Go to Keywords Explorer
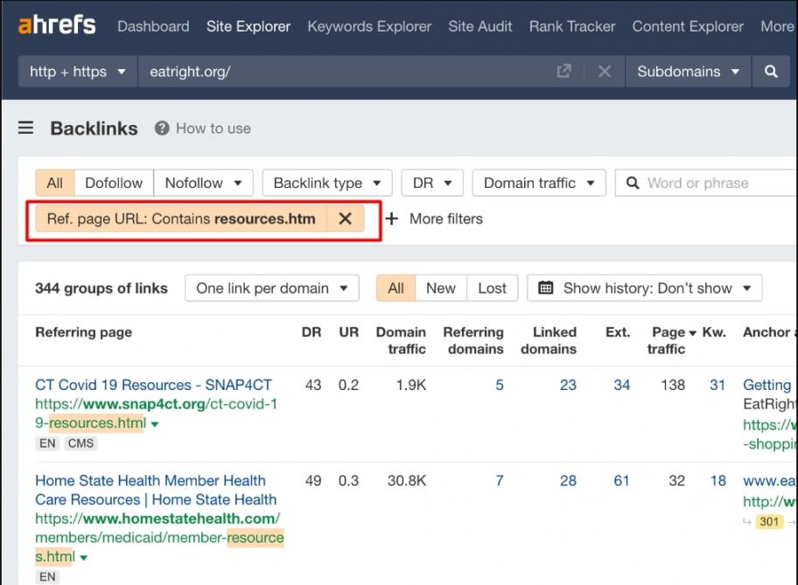The width and height of the screenshot is (798, 585). click(369, 26)
